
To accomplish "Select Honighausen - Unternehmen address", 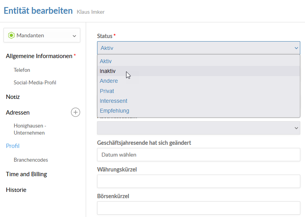I will coord(30,129).
